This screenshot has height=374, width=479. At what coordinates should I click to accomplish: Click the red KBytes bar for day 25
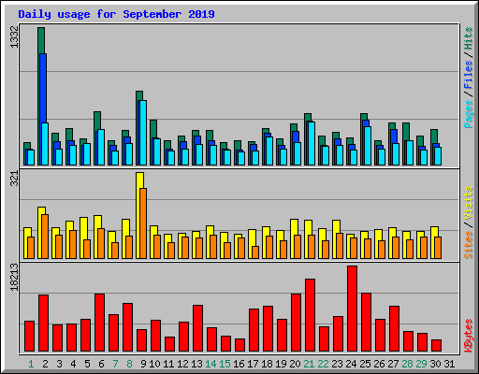click(366, 323)
